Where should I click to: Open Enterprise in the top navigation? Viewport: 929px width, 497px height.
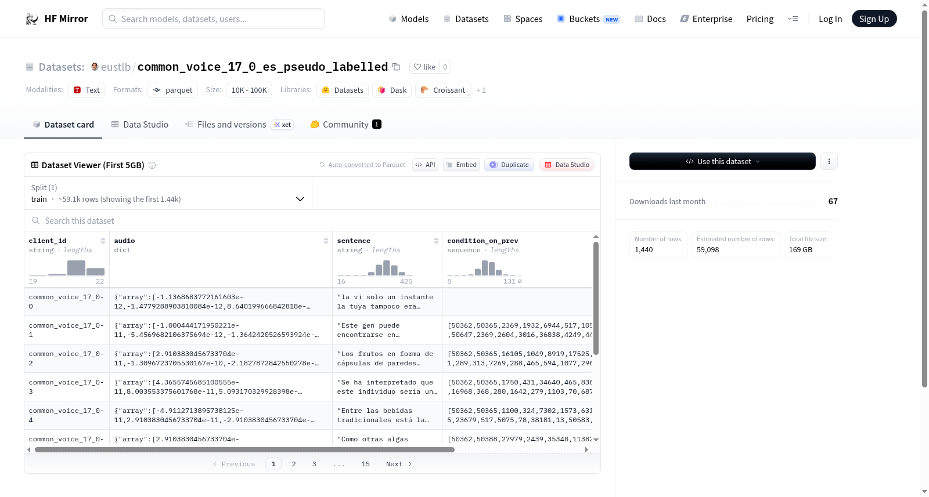(x=706, y=19)
